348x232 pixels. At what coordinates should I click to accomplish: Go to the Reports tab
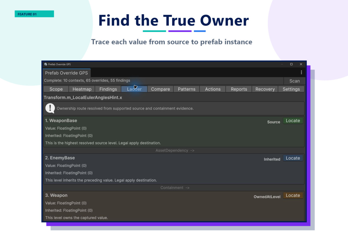(x=239, y=89)
